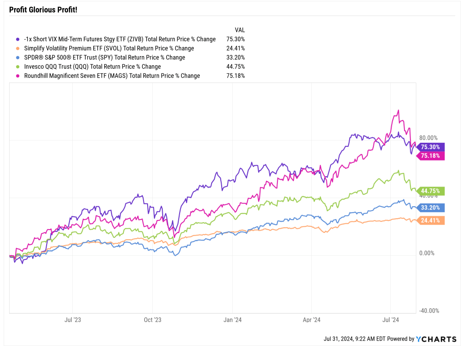The image size is (462, 348).
Task: Click the Jan '24 x-axis label
Action: (x=232, y=320)
